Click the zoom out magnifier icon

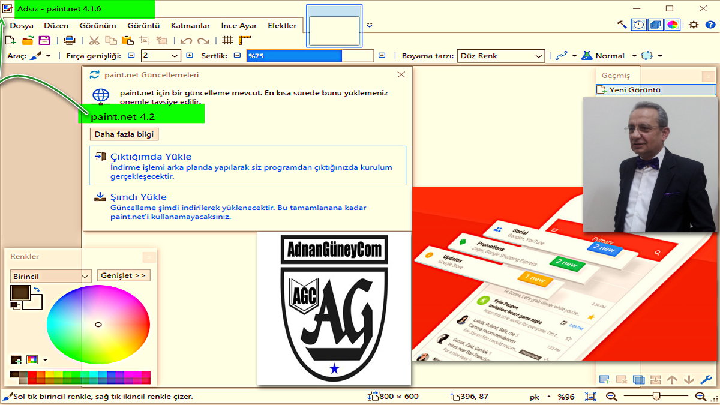click(x=611, y=397)
